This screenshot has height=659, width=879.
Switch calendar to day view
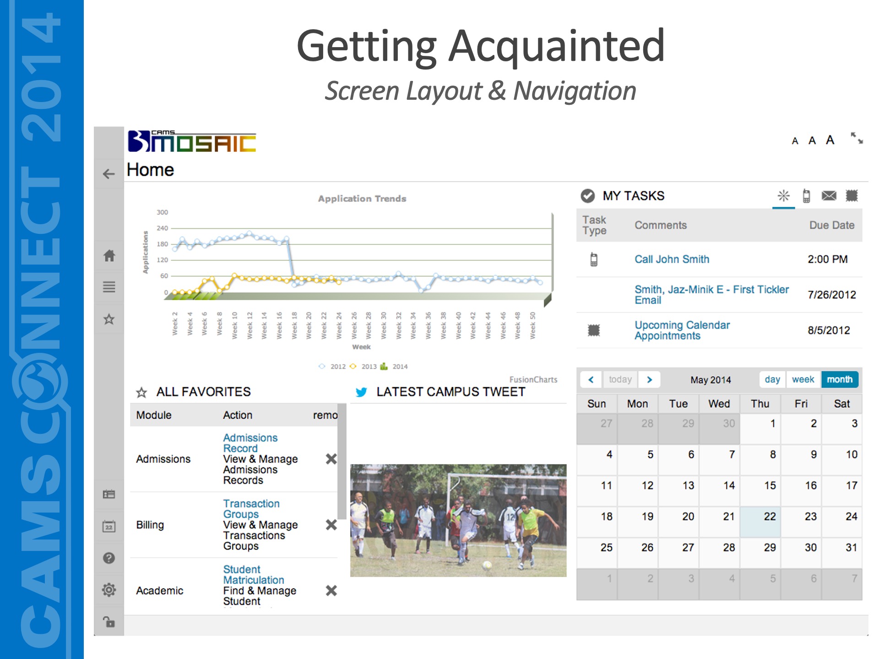[x=772, y=379]
